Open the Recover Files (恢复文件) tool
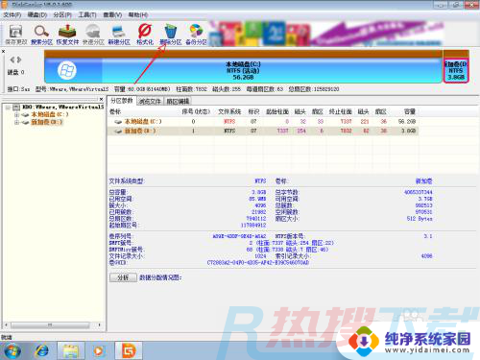The height and width of the screenshot is (360, 480). [67, 35]
